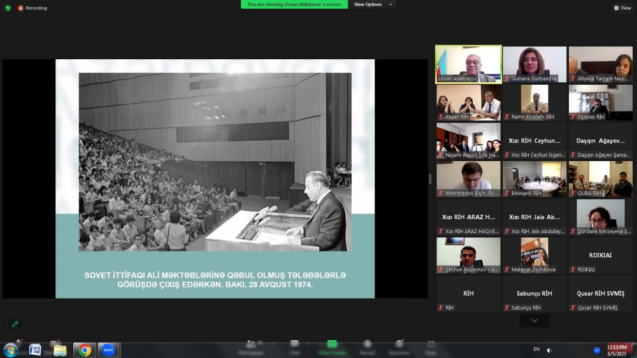Select the Sabunçu RİH participant tile
Viewport: 637px width, 358px height.
click(534, 294)
